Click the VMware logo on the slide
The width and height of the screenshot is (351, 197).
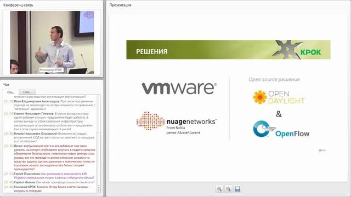(x=179, y=88)
